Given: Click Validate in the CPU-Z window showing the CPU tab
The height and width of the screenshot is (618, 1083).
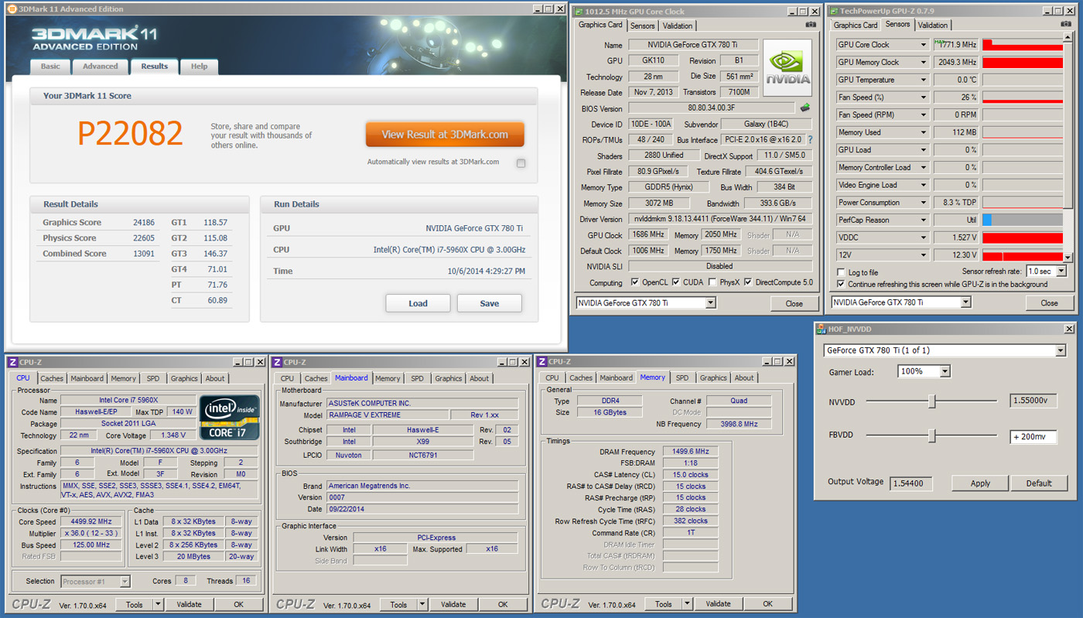Looking at the screenshot, I should (189, 604).
